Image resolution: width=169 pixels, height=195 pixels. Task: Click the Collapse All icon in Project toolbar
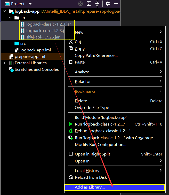(x=97, y=4)
